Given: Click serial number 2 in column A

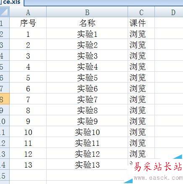Looking at the screenshot, I should point(28,45).
